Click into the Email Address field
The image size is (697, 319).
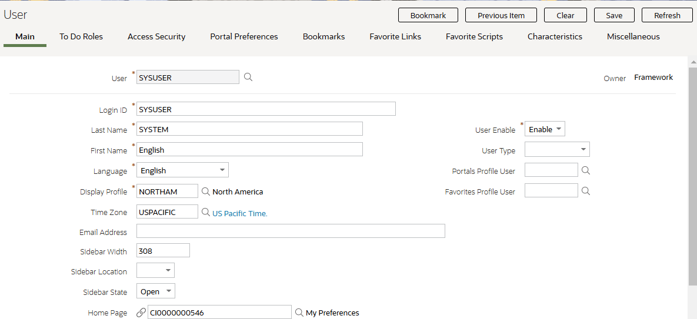click(x=291, y=231)
